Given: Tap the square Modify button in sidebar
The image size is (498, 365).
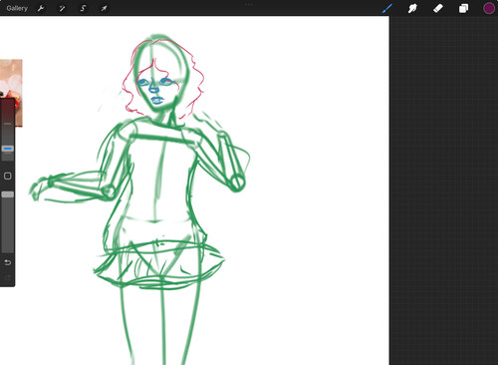Looking at the screenshot, I should tap(8, 176).
